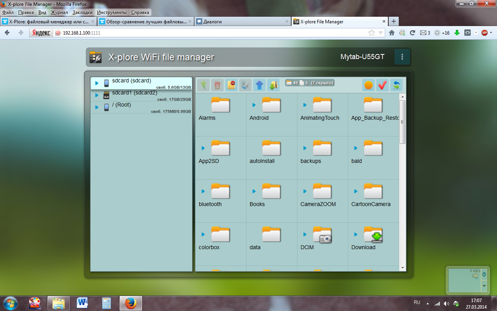Screen dimensions: 497x311
Task: Click the X-plore logo icon in header
Action: (96, 57)
